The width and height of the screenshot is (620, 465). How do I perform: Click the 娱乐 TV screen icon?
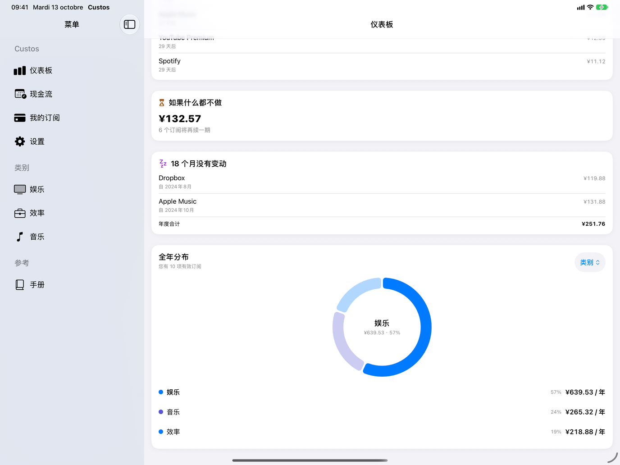[x=20, y=190]
